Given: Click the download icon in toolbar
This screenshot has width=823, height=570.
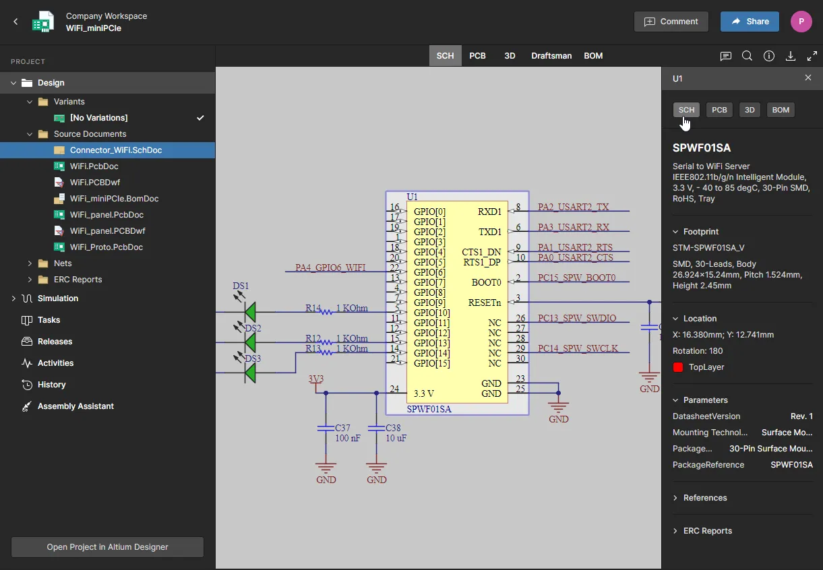Looking at the screenshot, I should coord(791,56).
